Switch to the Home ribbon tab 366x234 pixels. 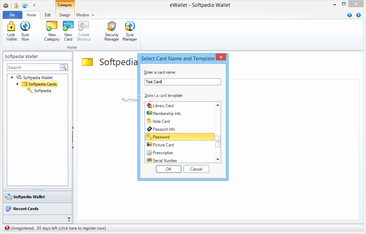(31, 15)
